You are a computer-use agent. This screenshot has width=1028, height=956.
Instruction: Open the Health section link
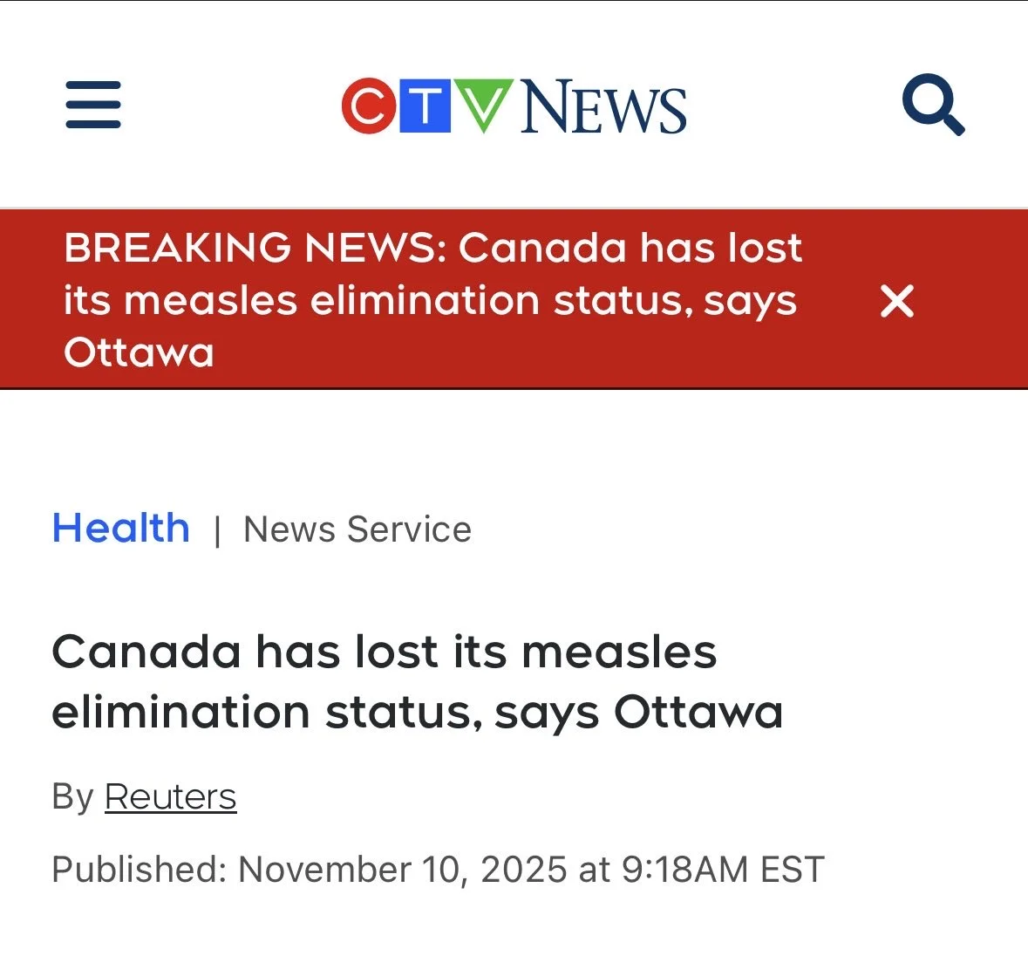[121, 529]
